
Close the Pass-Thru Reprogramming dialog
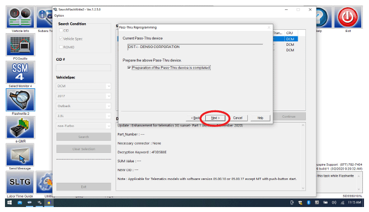click(269, 28)
